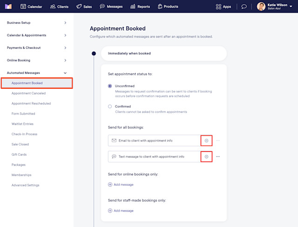Screen dimensions: 298x227
Task: Click the Katie Wilson name in header
Action: pyautogui.click(x=278, y=5)
